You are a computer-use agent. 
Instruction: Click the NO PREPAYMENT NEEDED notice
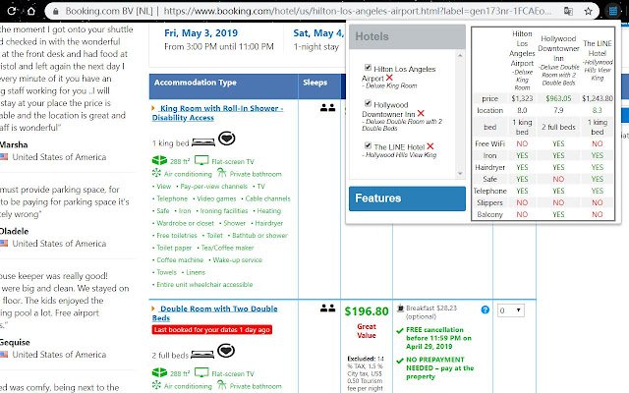click(x=440, y=367)
